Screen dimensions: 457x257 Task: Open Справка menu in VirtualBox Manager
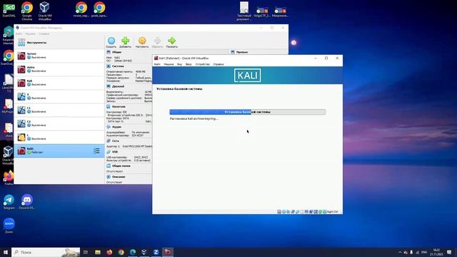[x=44, y=34]
